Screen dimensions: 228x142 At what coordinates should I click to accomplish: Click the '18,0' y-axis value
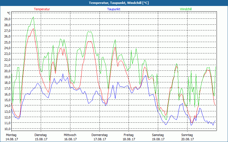(7, 82)
